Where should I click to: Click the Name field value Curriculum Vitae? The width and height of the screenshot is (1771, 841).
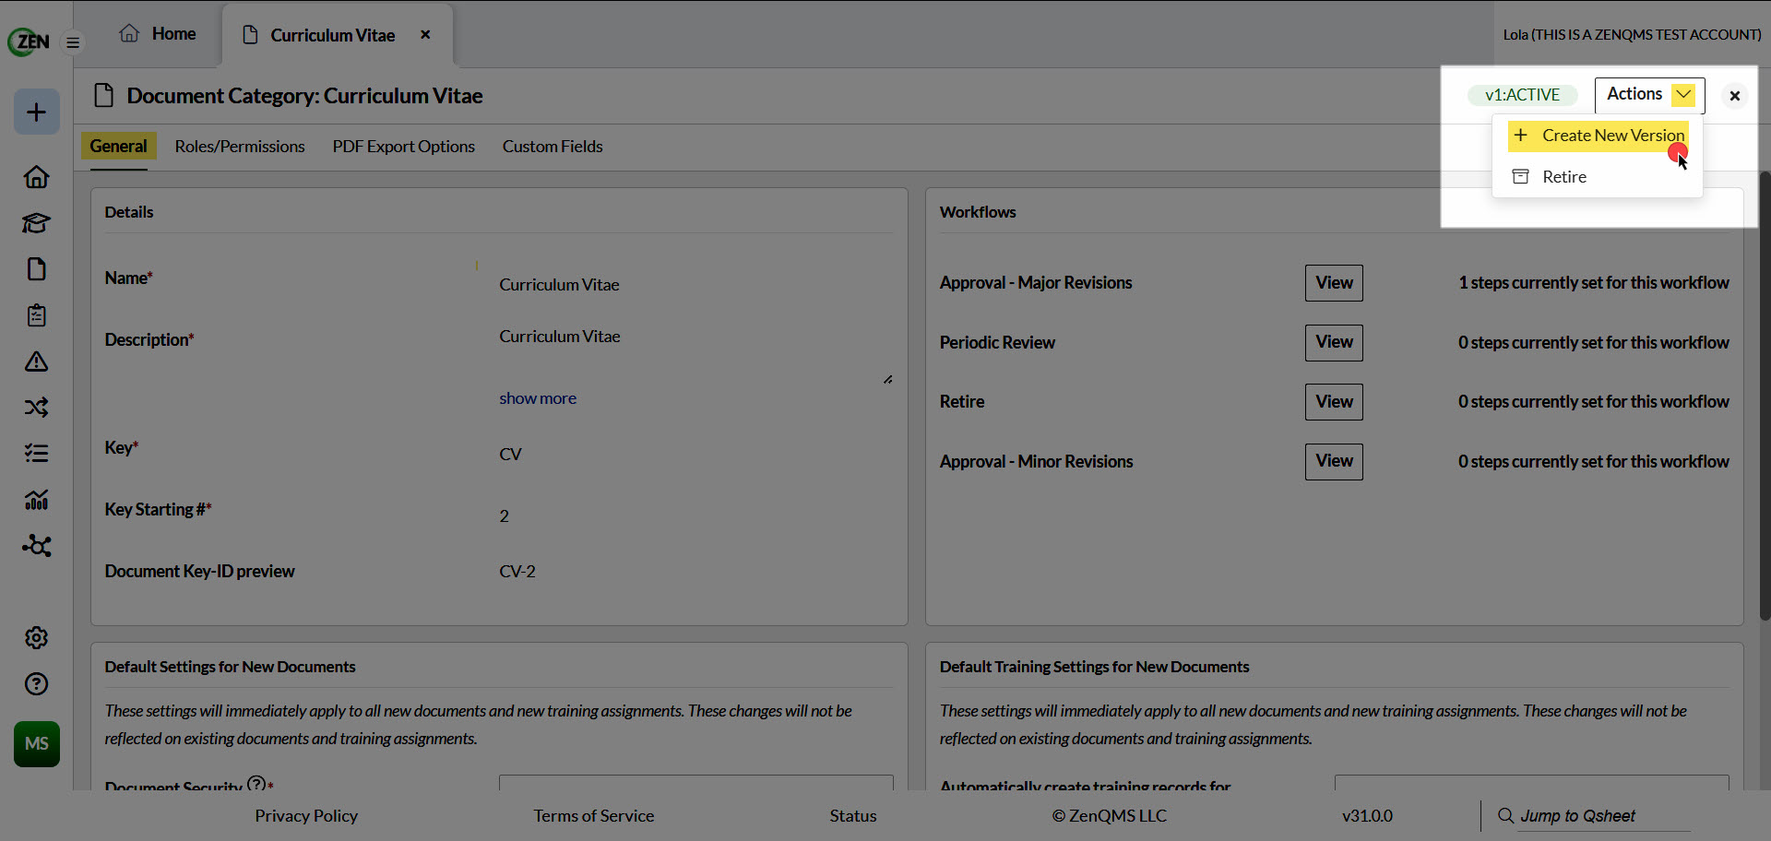click(559, 285)
